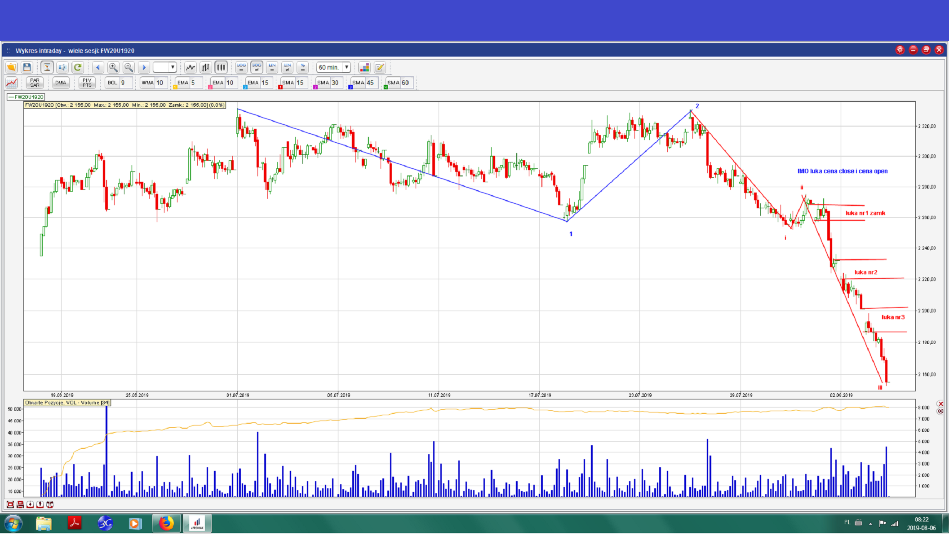Enable the PIV PTS pivot points
The image size is (949, 535).
pyautogui.click(x=87, y=83)
